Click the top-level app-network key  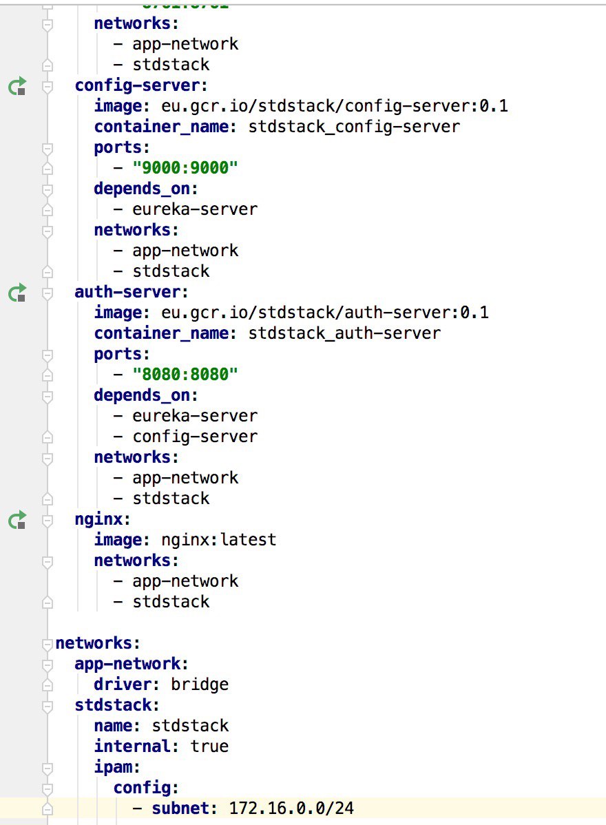tap(132, 664)
